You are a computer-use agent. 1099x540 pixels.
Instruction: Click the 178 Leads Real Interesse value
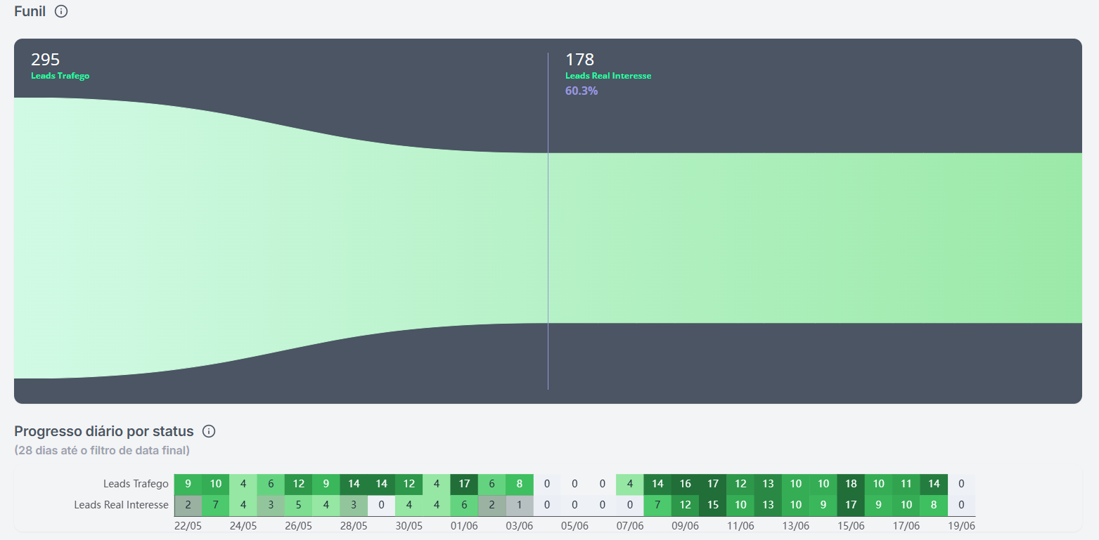[580, 60]
